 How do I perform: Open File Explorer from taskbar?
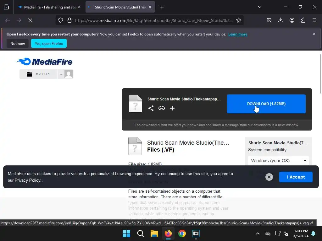coord(154,233)
